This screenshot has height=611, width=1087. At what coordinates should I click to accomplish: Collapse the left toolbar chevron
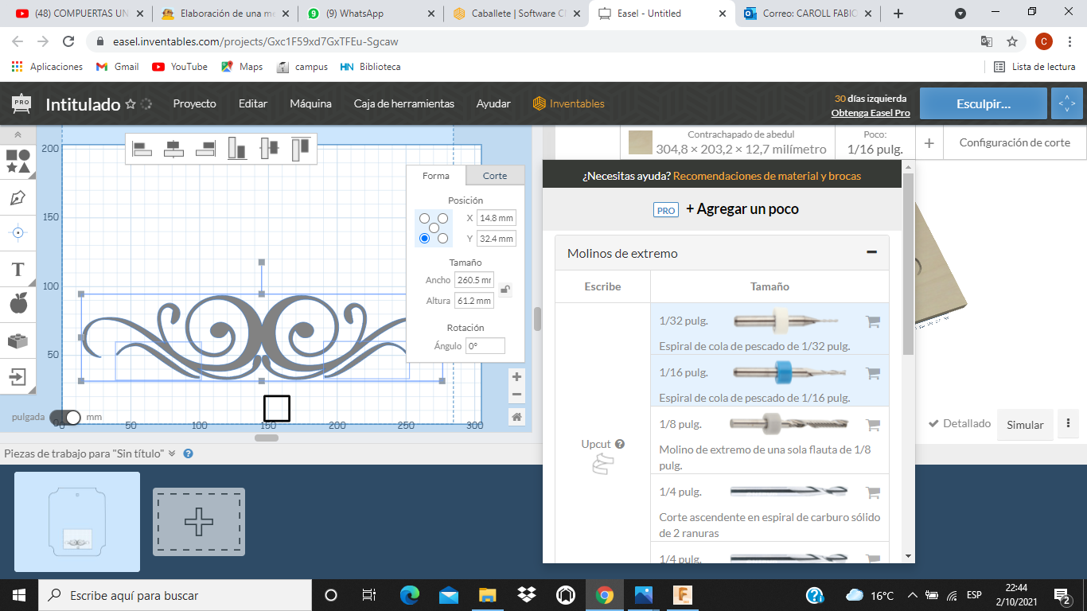click(x=18, y=135)
